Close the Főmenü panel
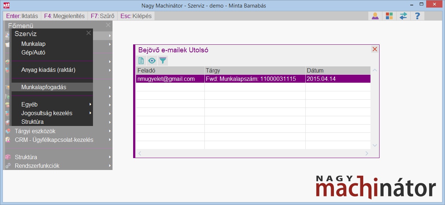Image resolution: width=445 pixels, height=205 pixels. [108, 25]
